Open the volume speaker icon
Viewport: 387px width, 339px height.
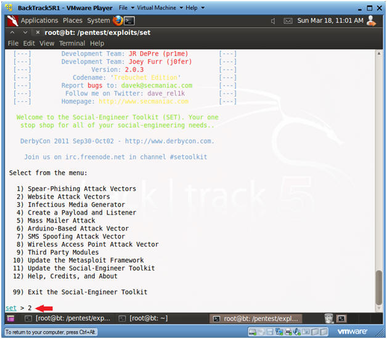(x=273, y=21)
